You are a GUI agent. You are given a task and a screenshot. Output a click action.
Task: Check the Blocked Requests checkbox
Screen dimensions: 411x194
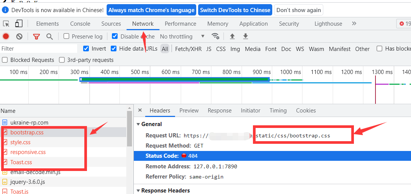pyautogui.click(x=5, y=60)
